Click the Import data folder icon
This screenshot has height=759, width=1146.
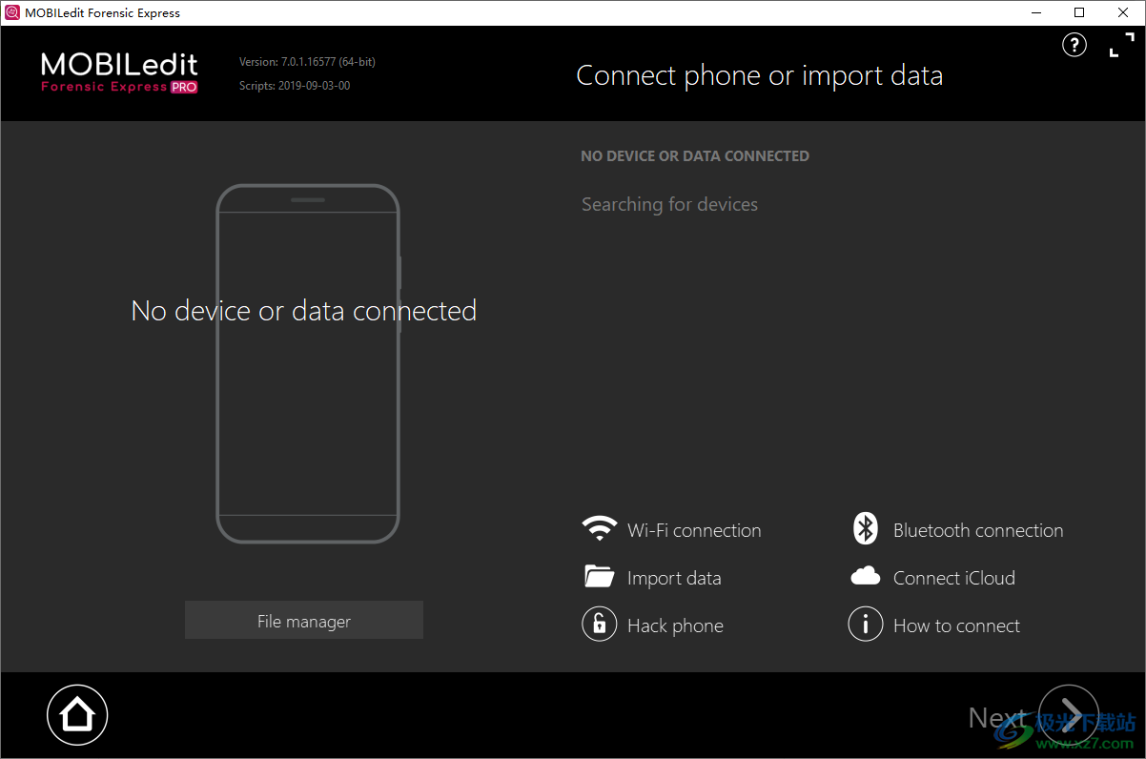pos(600,577)
